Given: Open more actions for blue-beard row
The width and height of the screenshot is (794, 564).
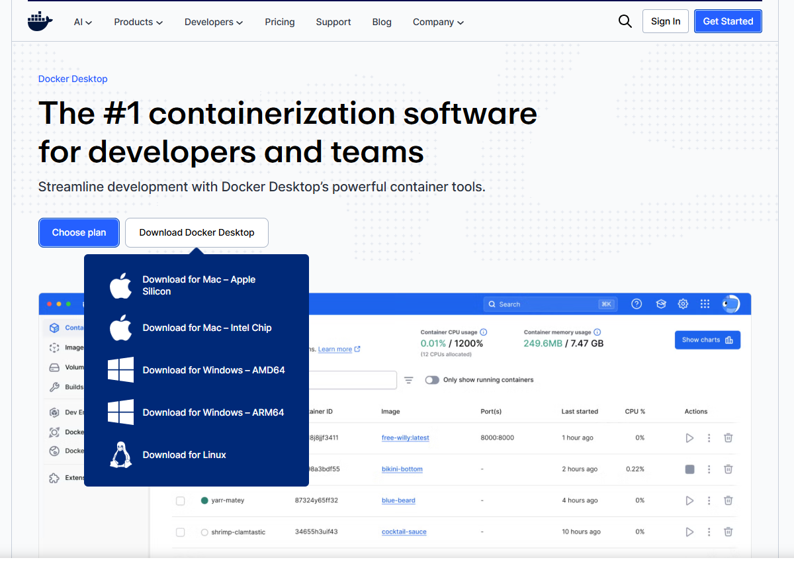Looking at the screenshot, I should [709, 500].
